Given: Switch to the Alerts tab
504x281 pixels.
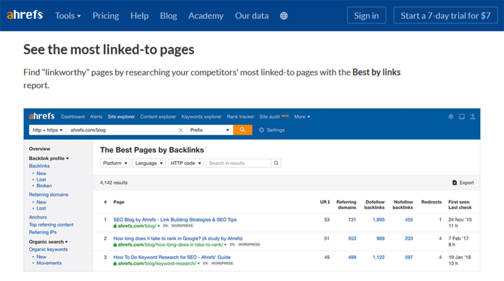Looking at the screenshot, I should 96,117.
